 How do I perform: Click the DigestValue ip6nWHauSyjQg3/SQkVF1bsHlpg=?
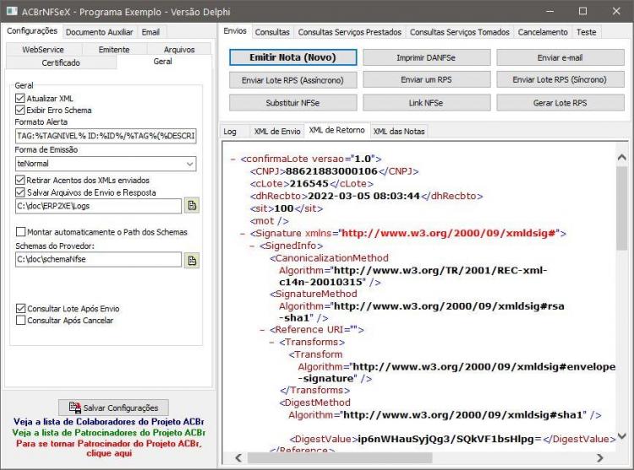point(450,439)
